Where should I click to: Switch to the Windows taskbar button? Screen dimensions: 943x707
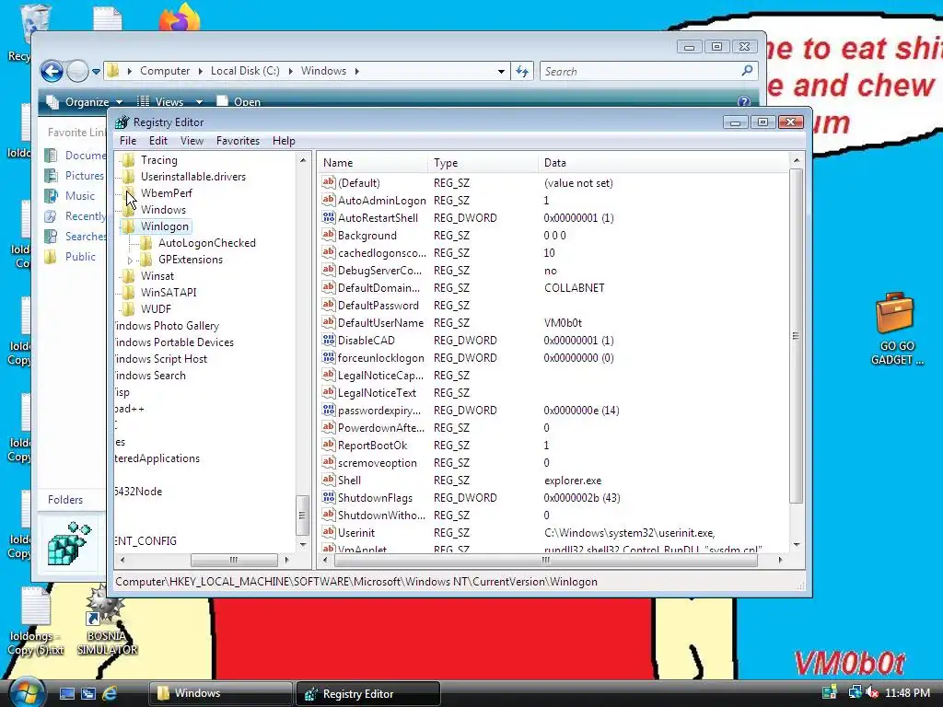point(220,693)
